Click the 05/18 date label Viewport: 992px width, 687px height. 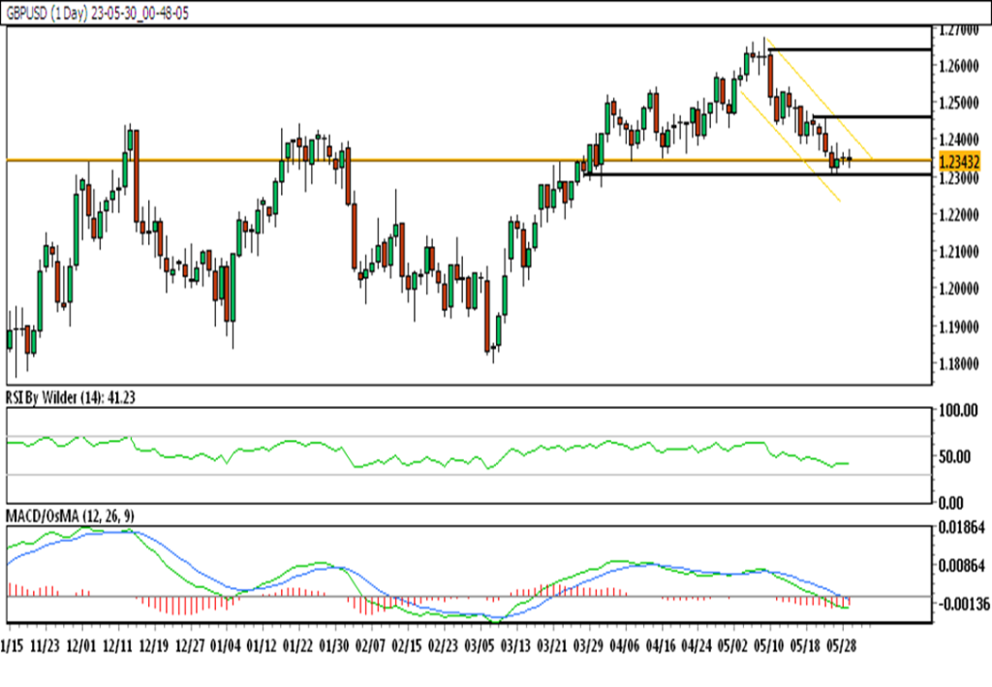(806, 646)
